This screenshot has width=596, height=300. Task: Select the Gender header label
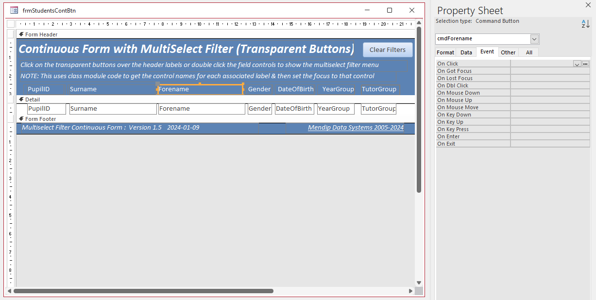click(x=259, y=89)
